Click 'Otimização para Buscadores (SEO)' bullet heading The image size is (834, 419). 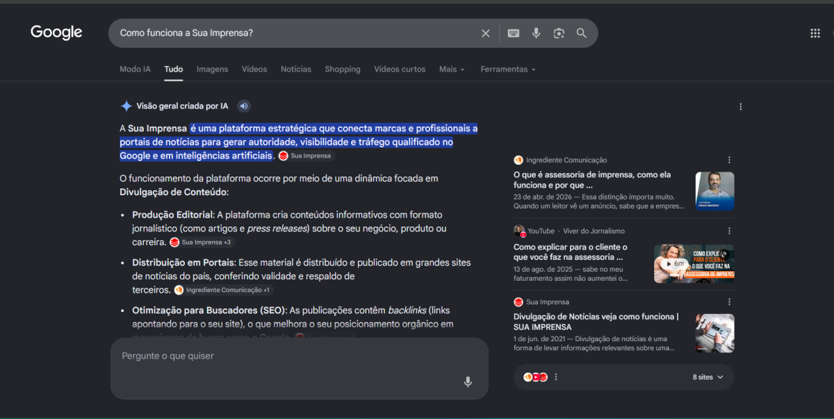[x=209, y=310]
